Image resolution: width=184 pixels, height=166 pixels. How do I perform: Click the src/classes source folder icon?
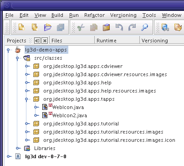[x=27, y=58]
